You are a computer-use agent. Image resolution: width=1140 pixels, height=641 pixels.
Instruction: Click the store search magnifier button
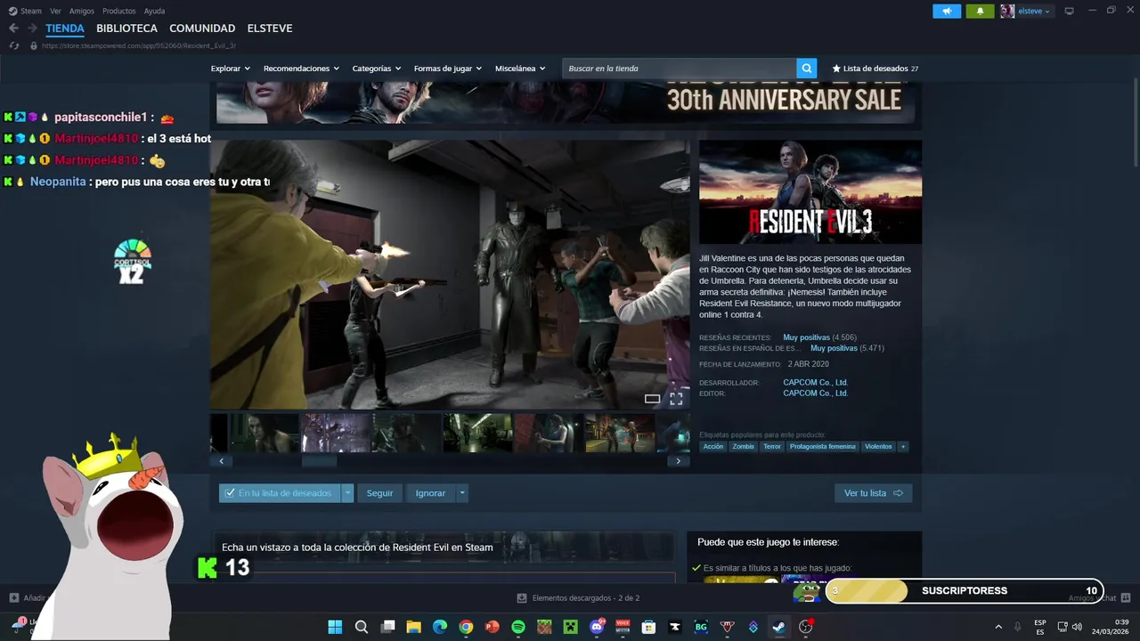tap(806, 69)
